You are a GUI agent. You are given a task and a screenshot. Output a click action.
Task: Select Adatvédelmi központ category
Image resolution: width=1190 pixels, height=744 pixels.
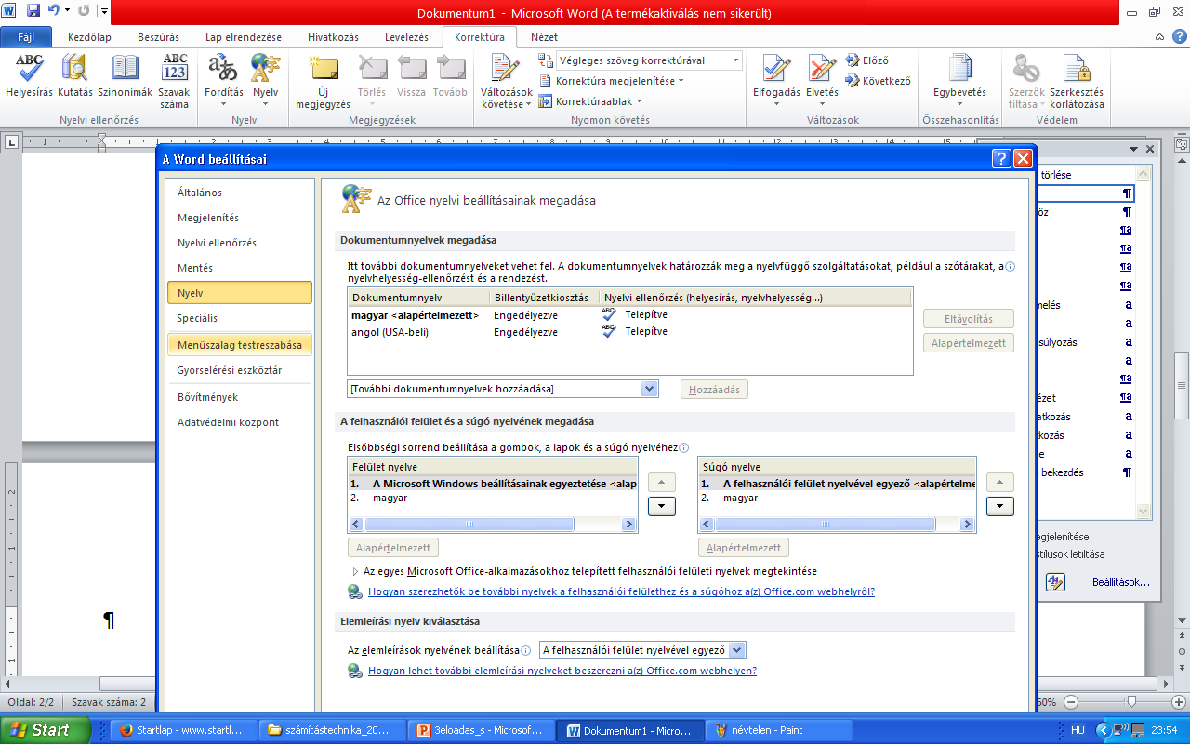[240, 422]
